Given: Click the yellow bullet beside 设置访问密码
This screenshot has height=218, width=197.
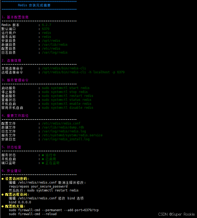Looking at the screenshot, I should [x=3, y=179].
